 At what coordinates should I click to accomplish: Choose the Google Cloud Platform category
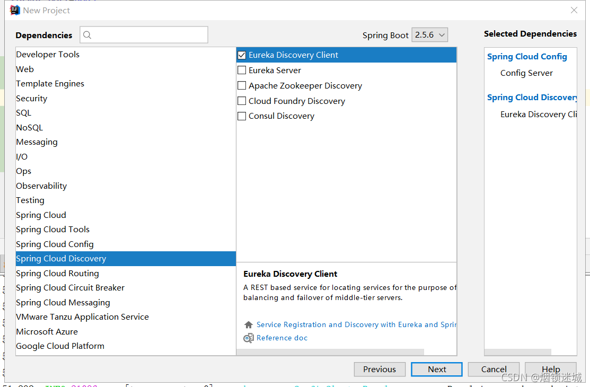tap(60, 346)
